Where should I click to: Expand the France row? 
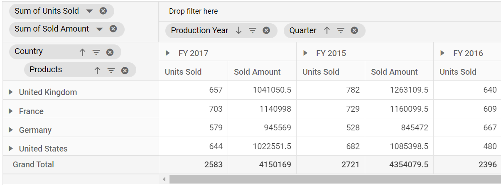(11, 111)
